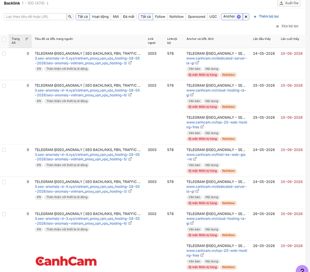Click the Lần cuối thấy column header
Image resolution: width=310 pixels, height=272 pixels.
pos(290,39)
